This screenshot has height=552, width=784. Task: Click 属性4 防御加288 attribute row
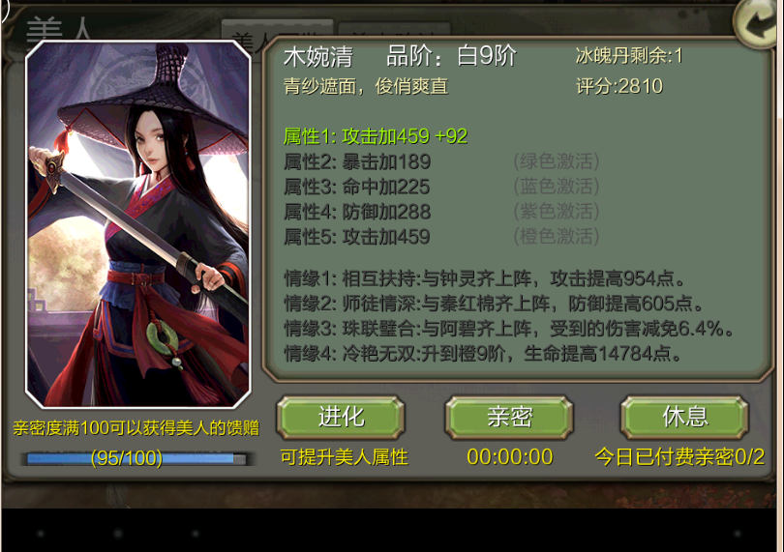pos(441,212)
